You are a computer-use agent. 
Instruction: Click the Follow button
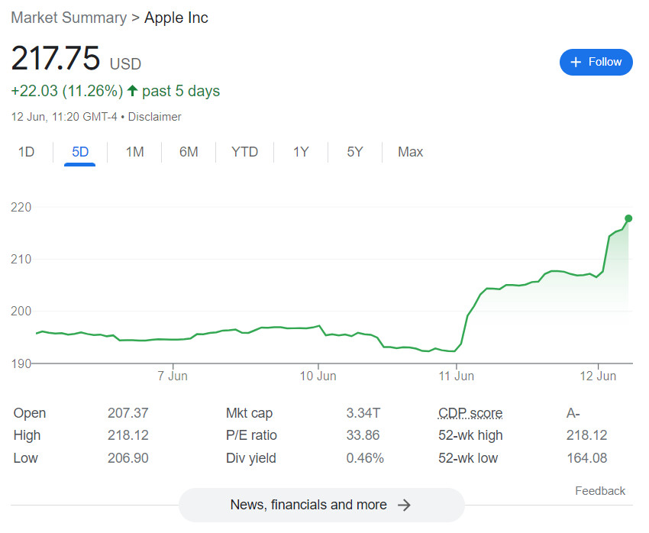596,62
